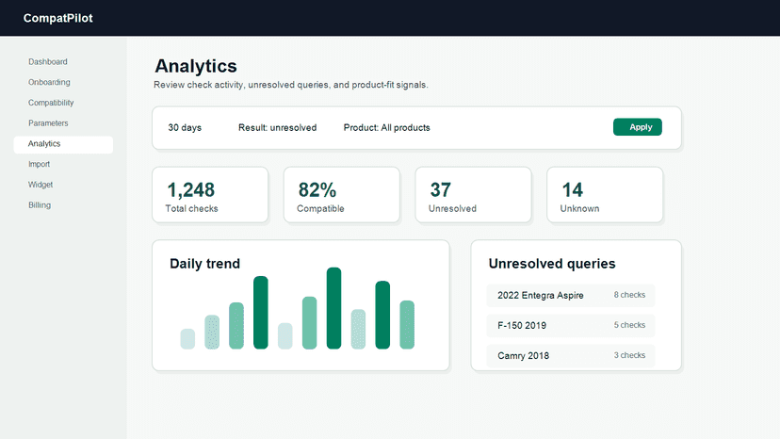The width and height of the screenshot is (780, 439).
Task: Click the 5 checks count
Action: (629, 325)
